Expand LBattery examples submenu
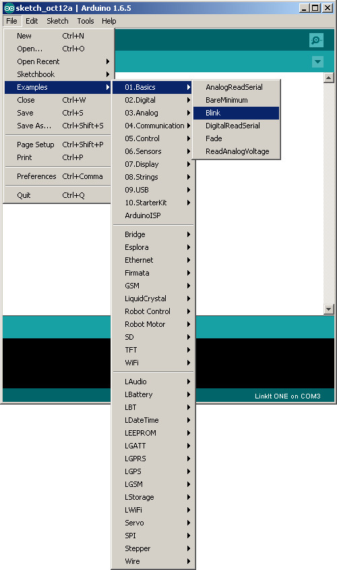Image resolution: width=337 pixels, height=570 pixels. pyautogui.click(x=153, y=394)
